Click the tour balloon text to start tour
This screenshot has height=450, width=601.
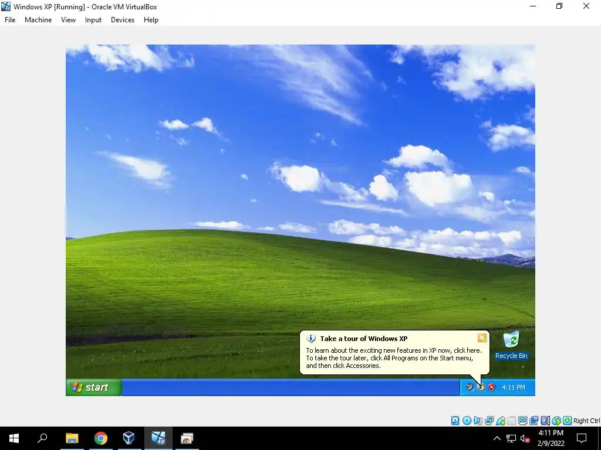point(394,358)
